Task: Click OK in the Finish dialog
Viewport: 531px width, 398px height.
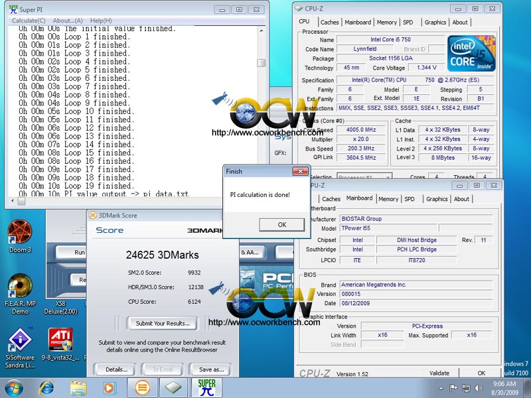Action: [x=281, y=225]
